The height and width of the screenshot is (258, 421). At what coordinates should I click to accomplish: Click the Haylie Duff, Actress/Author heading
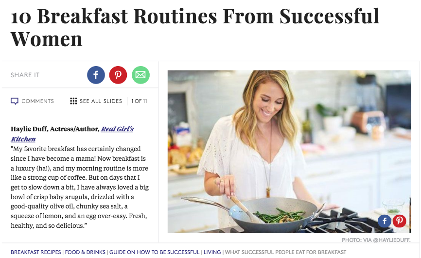click(54, 129)
